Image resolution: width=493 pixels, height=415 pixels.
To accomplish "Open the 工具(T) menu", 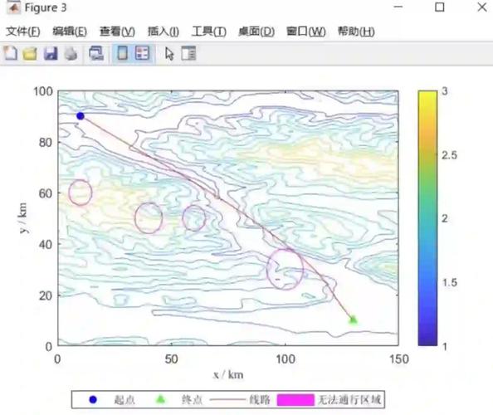I will tap(209, 32).
